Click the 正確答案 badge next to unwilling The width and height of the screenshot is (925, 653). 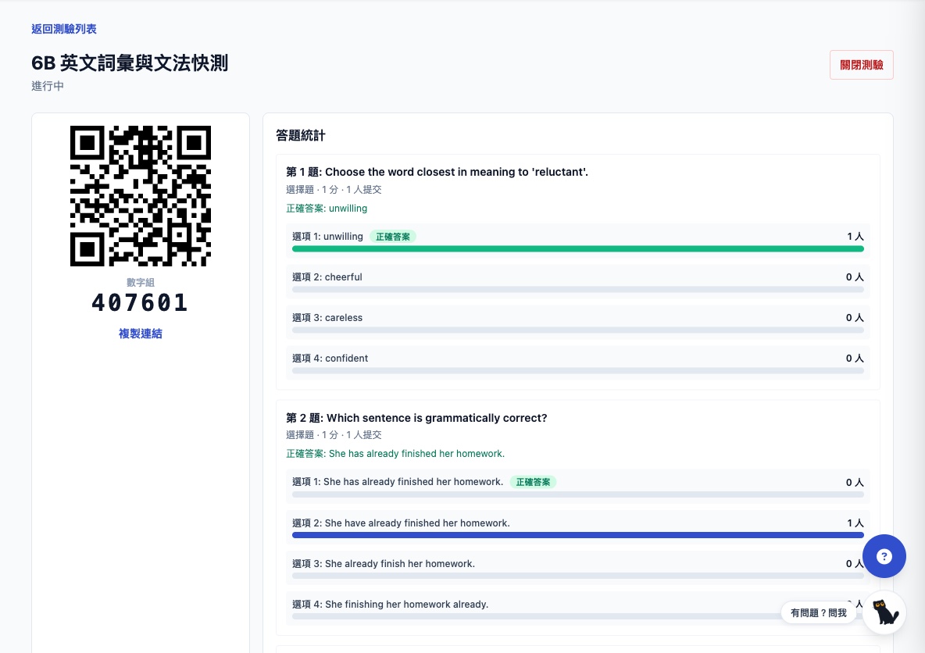(x=393, y=237)
